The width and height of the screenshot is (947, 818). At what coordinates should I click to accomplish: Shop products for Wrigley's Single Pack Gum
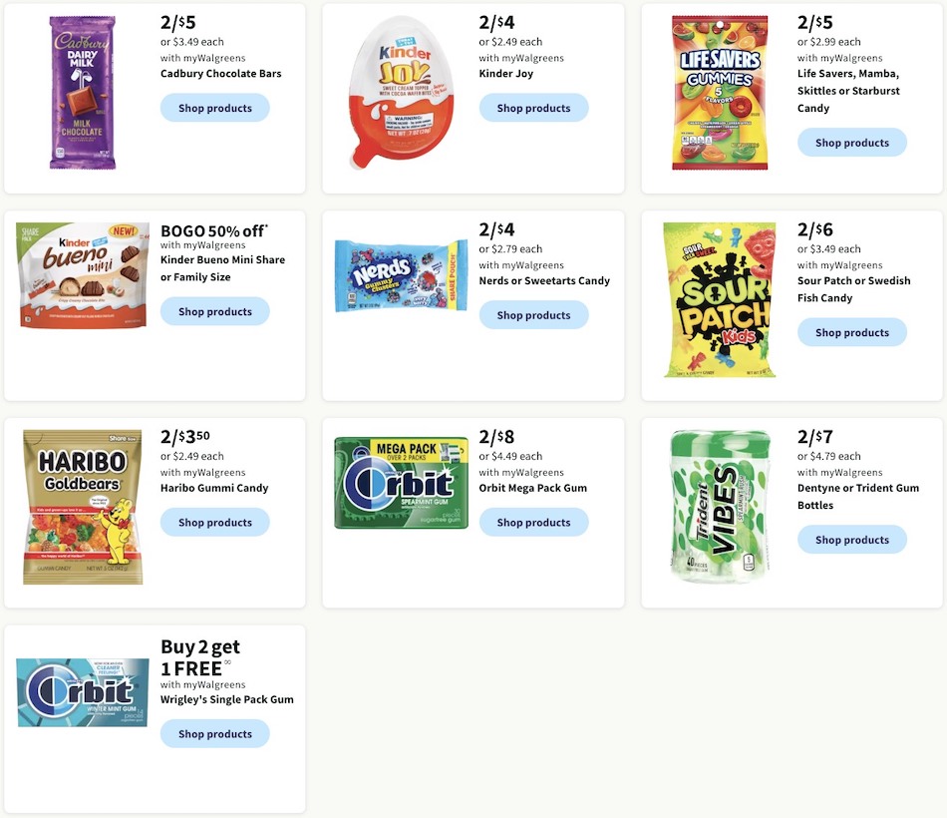click(x=215, y=734)
